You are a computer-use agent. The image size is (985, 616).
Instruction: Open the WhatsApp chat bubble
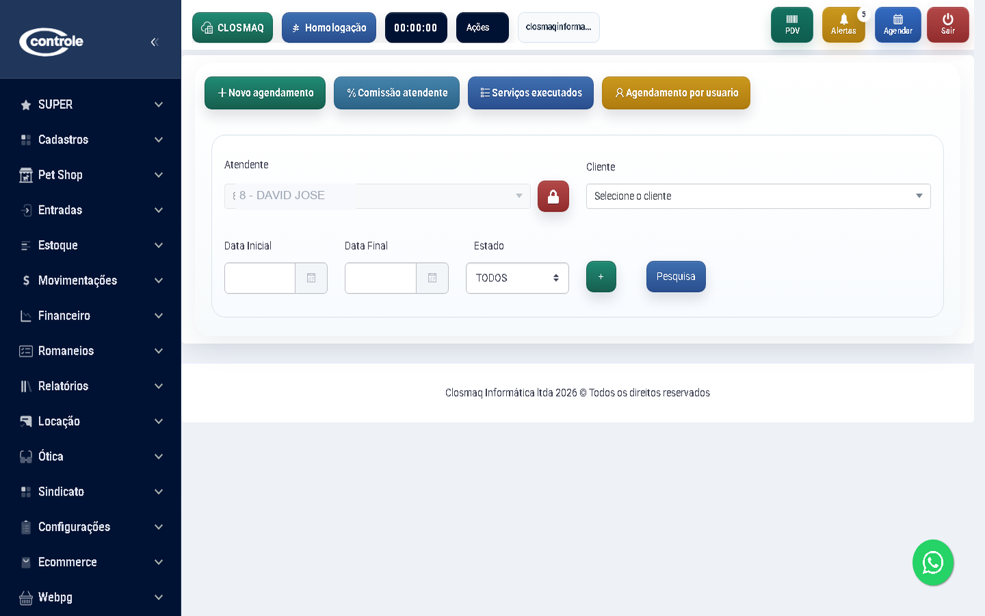(932, 563)
